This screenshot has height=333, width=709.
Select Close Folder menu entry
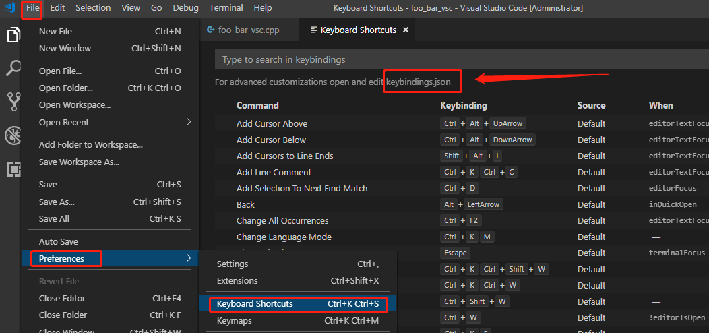110,315
